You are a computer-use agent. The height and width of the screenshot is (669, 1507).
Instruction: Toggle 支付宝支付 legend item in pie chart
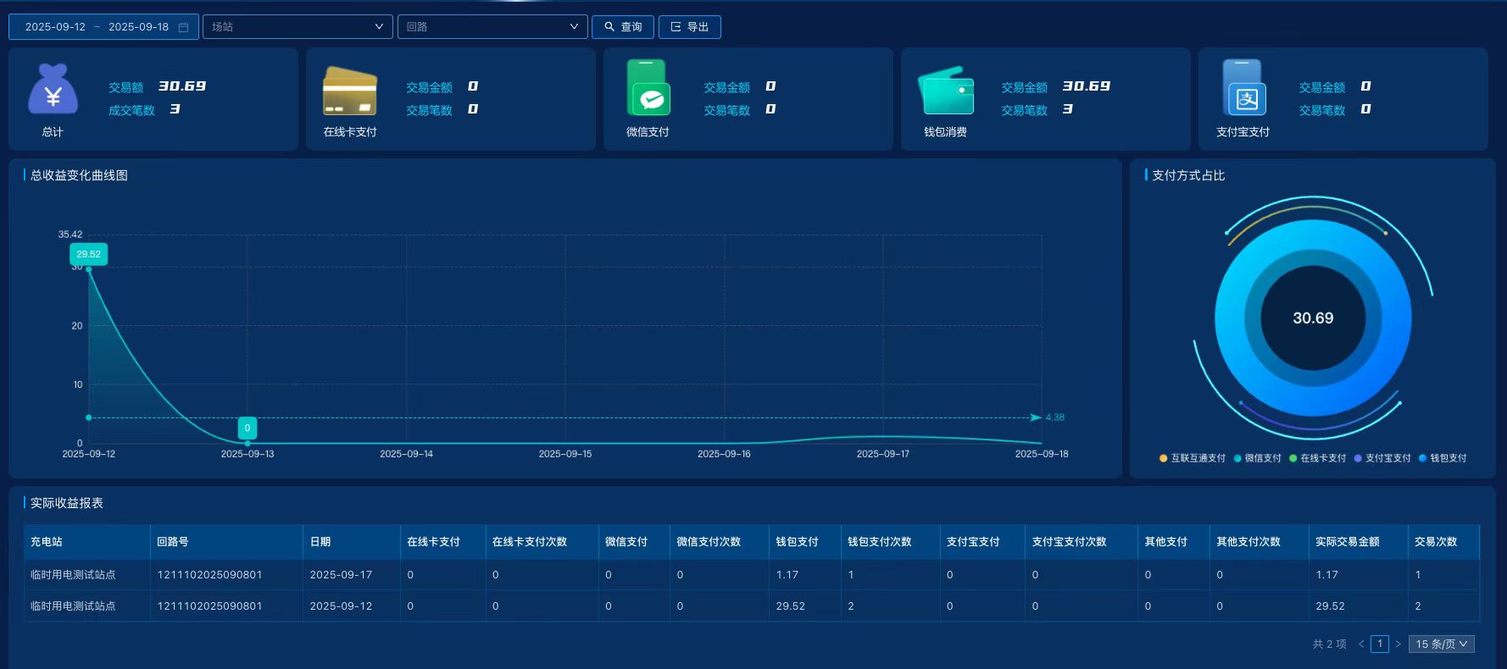tap(1382, 458)
